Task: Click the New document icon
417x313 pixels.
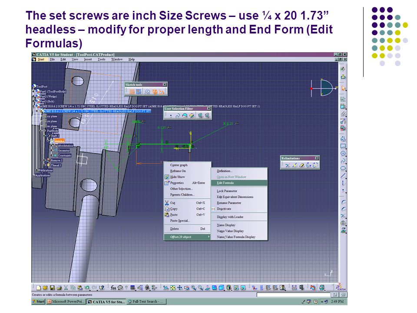Action: coord(39,288)
